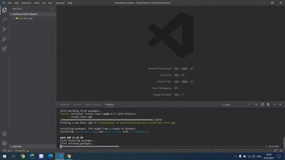This screenshot has width=285, height=160.
Task: Create a new terminal with plus icon
Action: pos(256,104)
